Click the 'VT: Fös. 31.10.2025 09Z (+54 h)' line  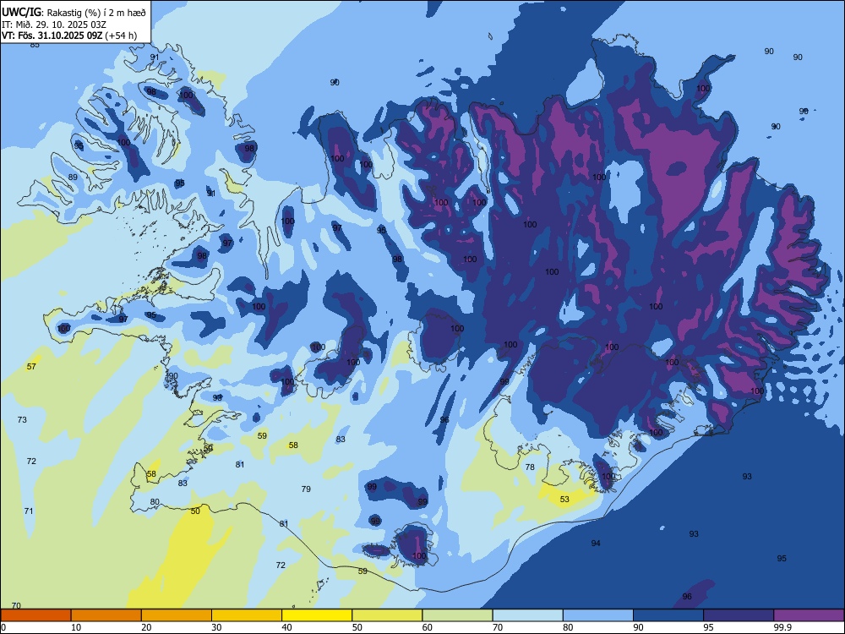tap(69, 36)
